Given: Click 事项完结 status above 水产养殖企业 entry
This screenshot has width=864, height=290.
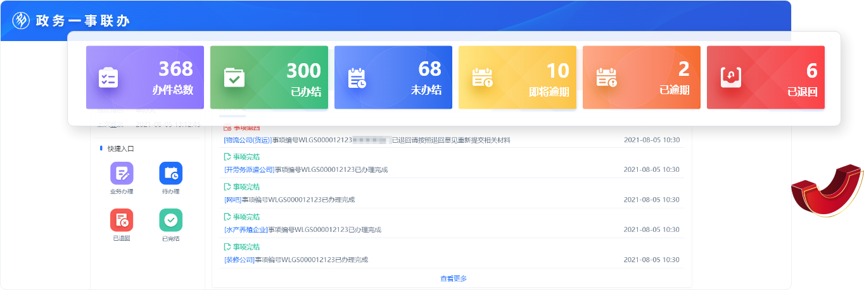Looking at the screenshot, I should tap(246, 217).
